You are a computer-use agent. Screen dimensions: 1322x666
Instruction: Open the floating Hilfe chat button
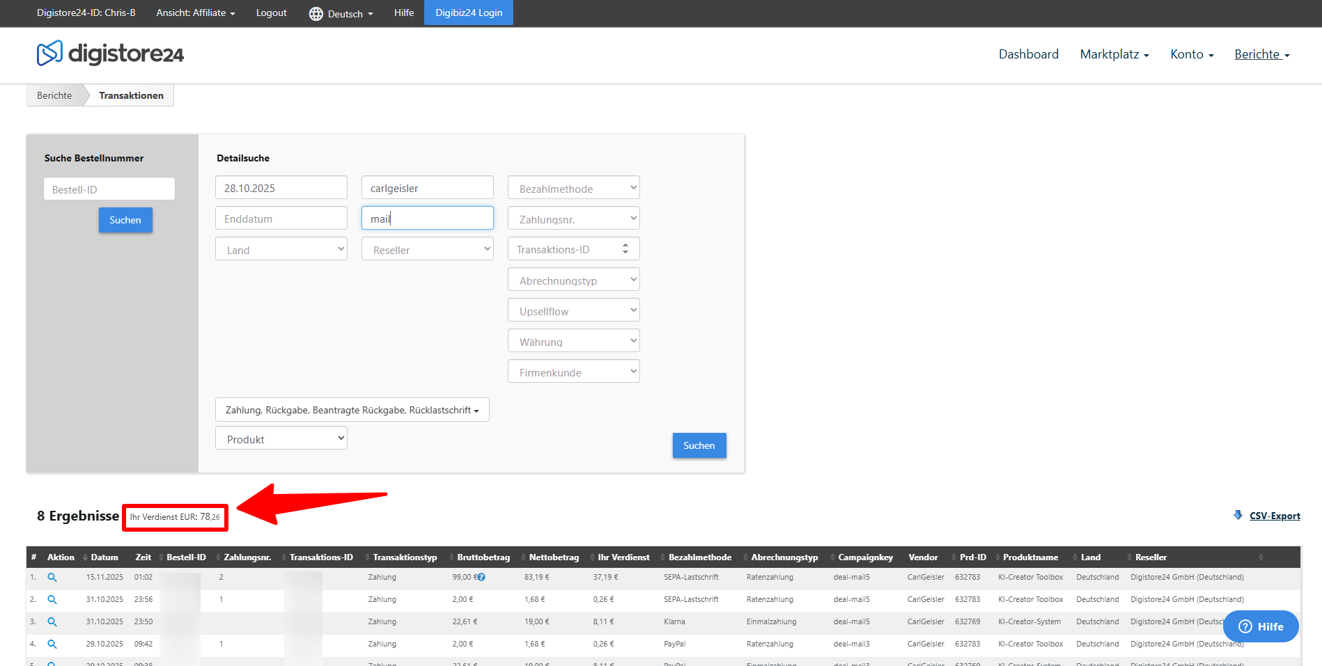click(x=1261, y=626)
